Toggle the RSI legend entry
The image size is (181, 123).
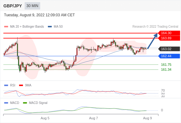(10, 85)
